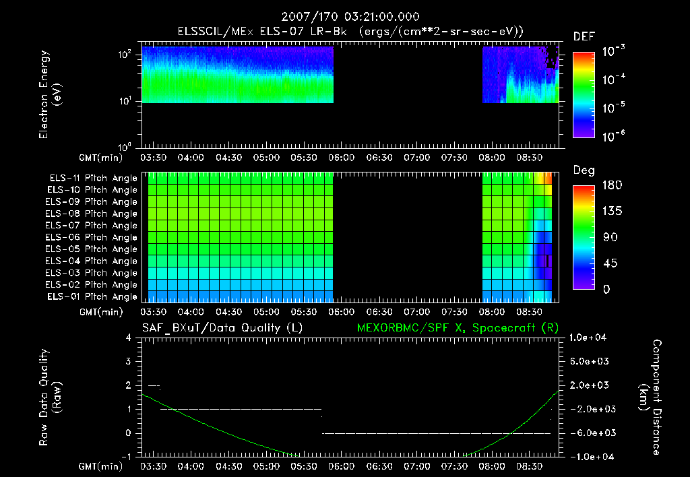Select ELS-06 Pitch Angle row label
This screenshot has height=477, width=690.
(91, 238)
